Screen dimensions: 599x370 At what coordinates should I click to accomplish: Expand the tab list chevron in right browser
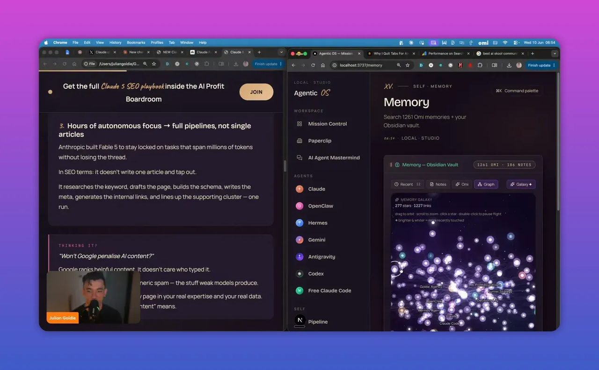(555, 54)
